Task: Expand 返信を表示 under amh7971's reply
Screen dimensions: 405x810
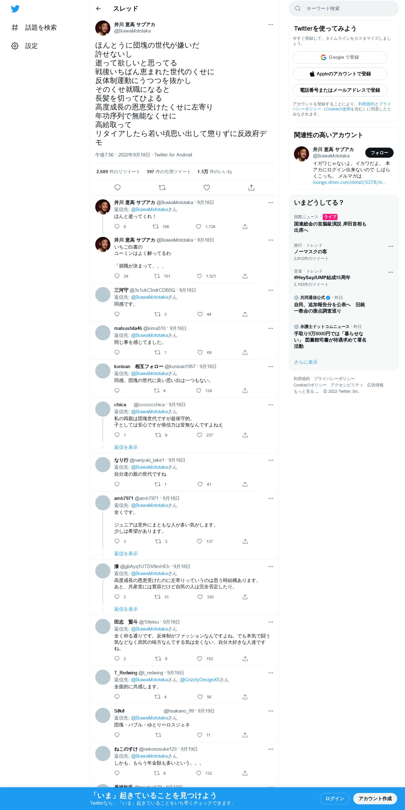Action: tap(126, 554)
